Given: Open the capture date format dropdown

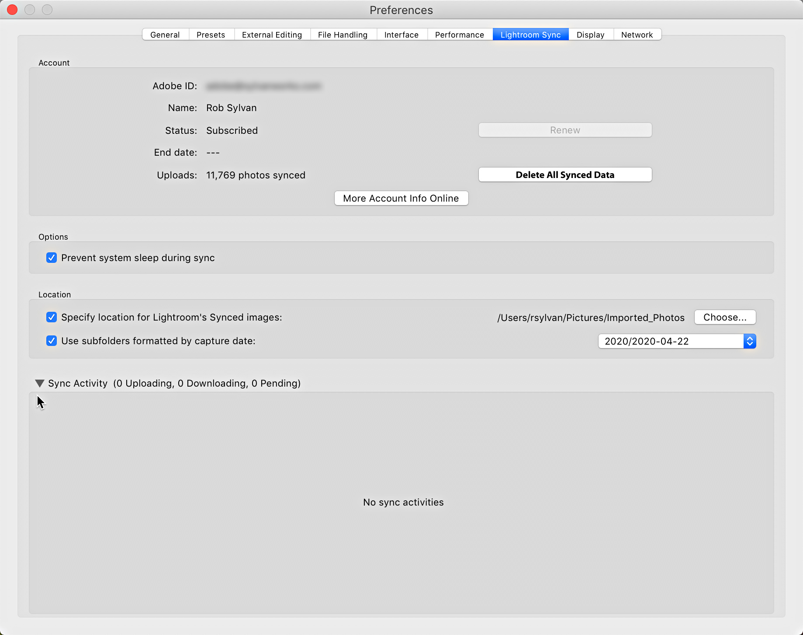Looking at the screenshot, I should click(x=676, y=342).
